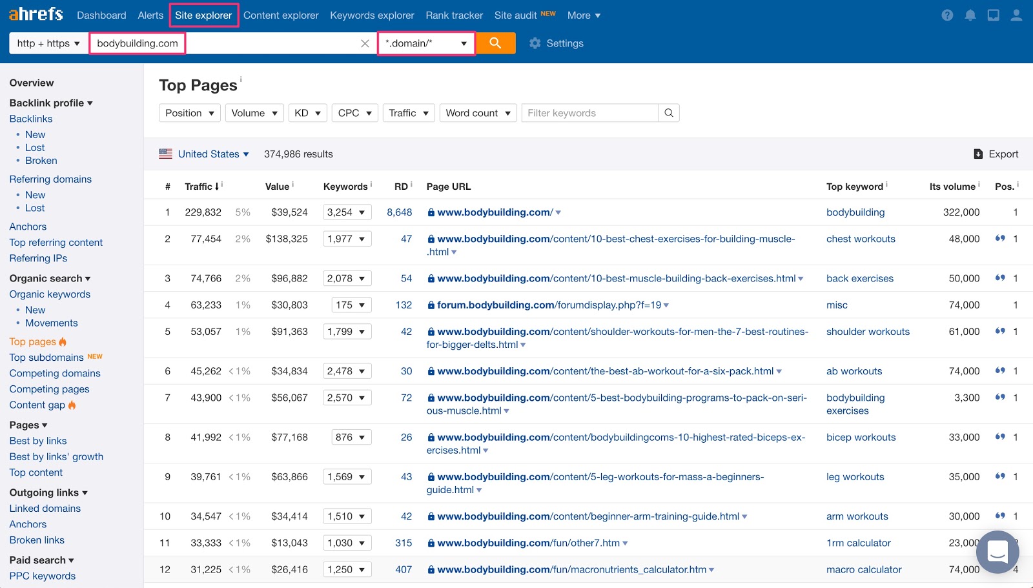
Task: Focus the domain input bodybuilding.com
Action: (x=138, y=43)
